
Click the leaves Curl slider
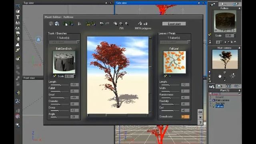(x=170, y=111)
